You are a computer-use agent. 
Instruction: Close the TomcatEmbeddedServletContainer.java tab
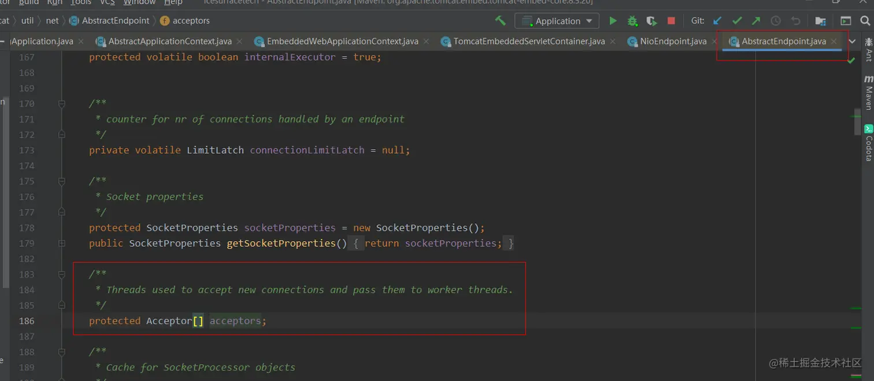pyautogui.click(x=613, y=42)
